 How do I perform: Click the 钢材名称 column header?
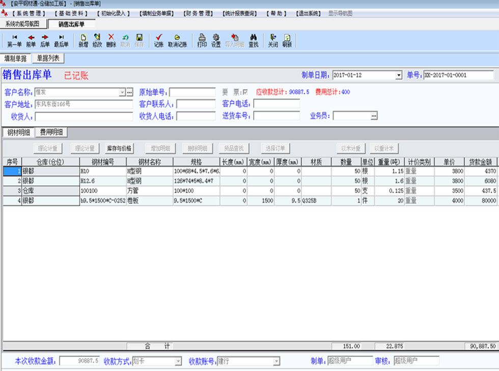150,162
